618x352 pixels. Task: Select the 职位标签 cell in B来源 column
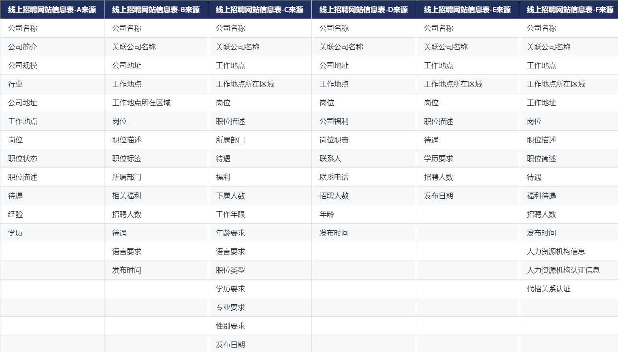pyautogui.click(x=156, y=159)
